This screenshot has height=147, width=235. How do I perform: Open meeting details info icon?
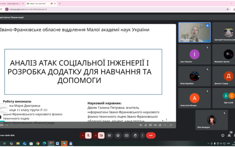pos(223,136)
